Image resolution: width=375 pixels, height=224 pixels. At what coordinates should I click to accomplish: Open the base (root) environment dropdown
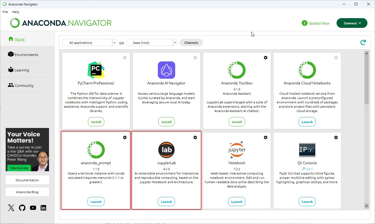[x=152, y=43]
